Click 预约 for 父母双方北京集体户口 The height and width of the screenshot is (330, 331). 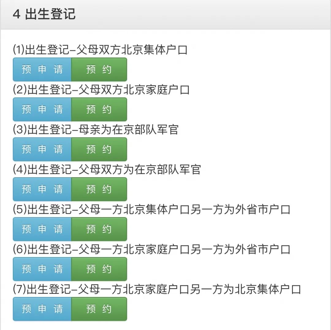point(99,69)
